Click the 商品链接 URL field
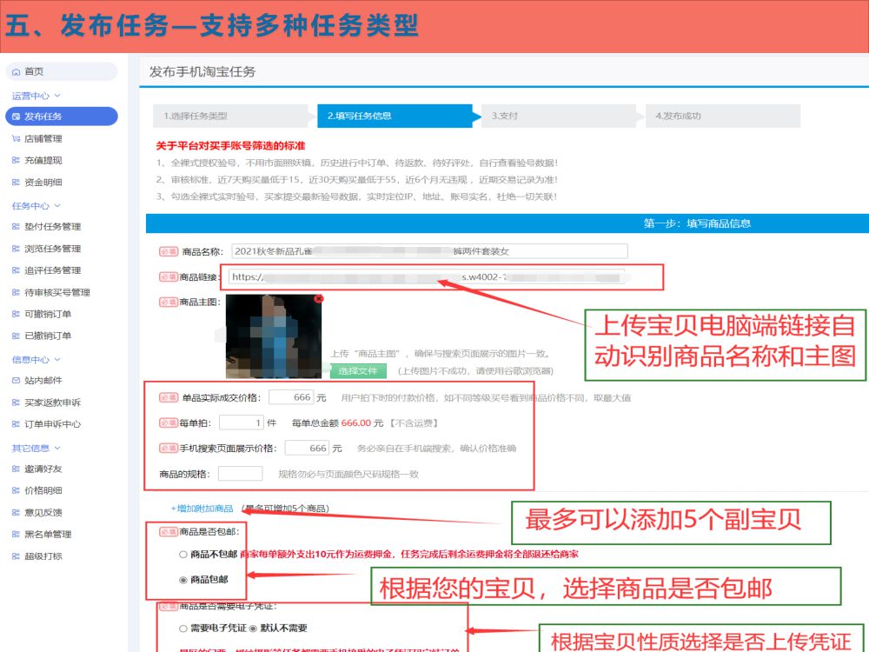 click(x=427, y=276)
